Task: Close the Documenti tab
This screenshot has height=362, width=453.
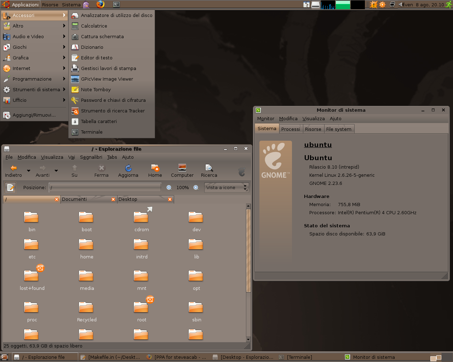Action: tap(113, 199)
